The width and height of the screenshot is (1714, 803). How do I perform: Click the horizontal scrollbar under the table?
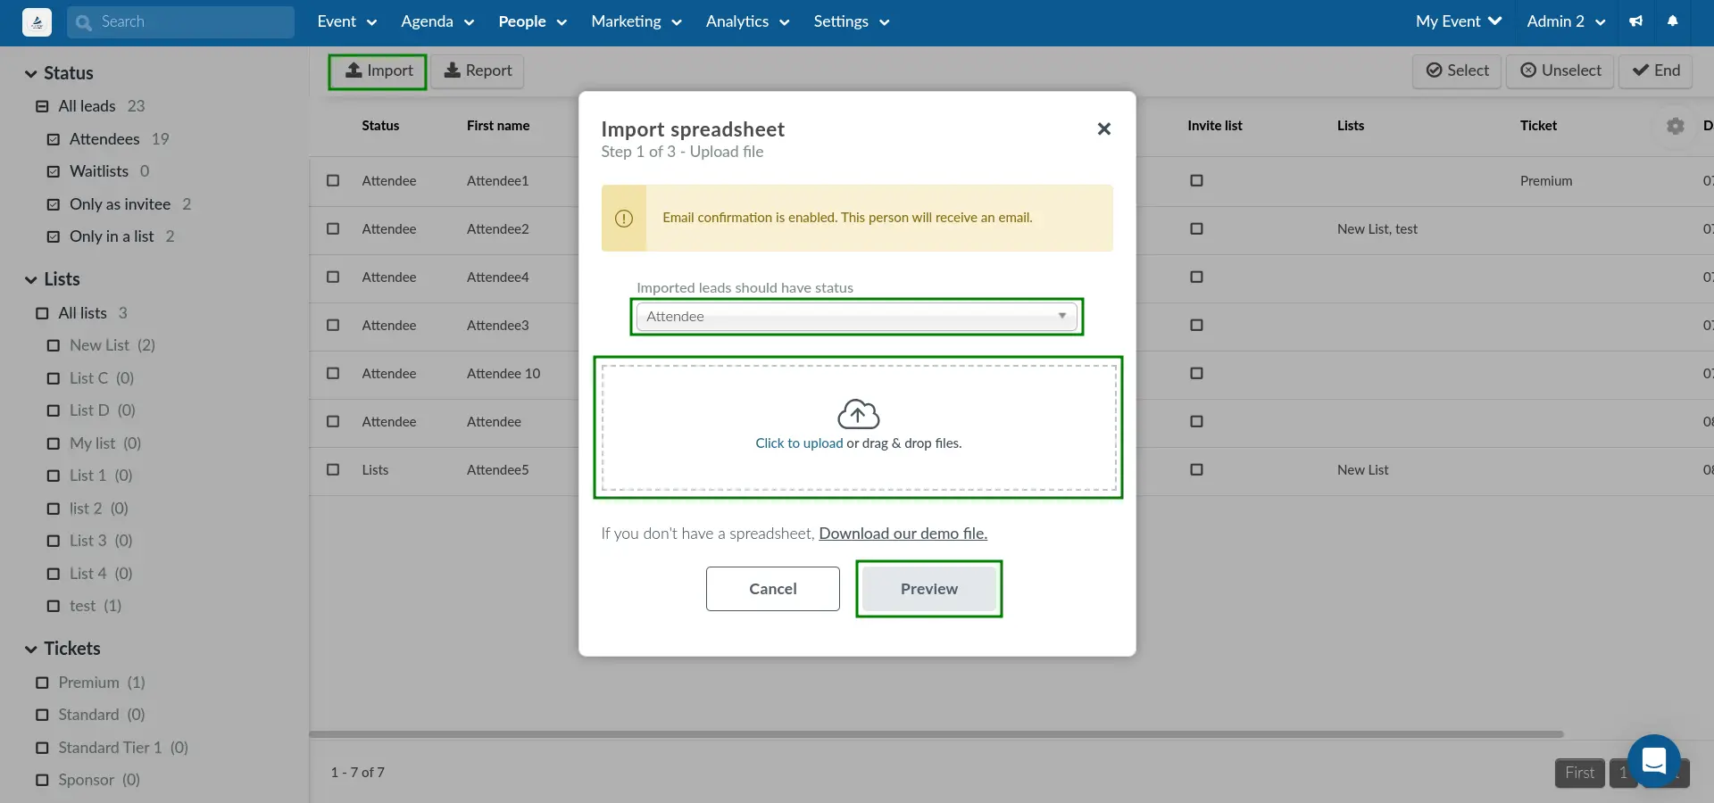tap(936, 734)
